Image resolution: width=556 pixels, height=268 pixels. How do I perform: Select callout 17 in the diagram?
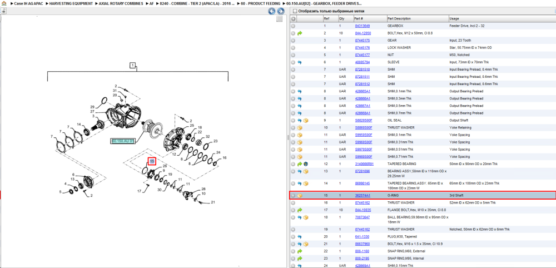pyautogui.click(x=140, y=191)
